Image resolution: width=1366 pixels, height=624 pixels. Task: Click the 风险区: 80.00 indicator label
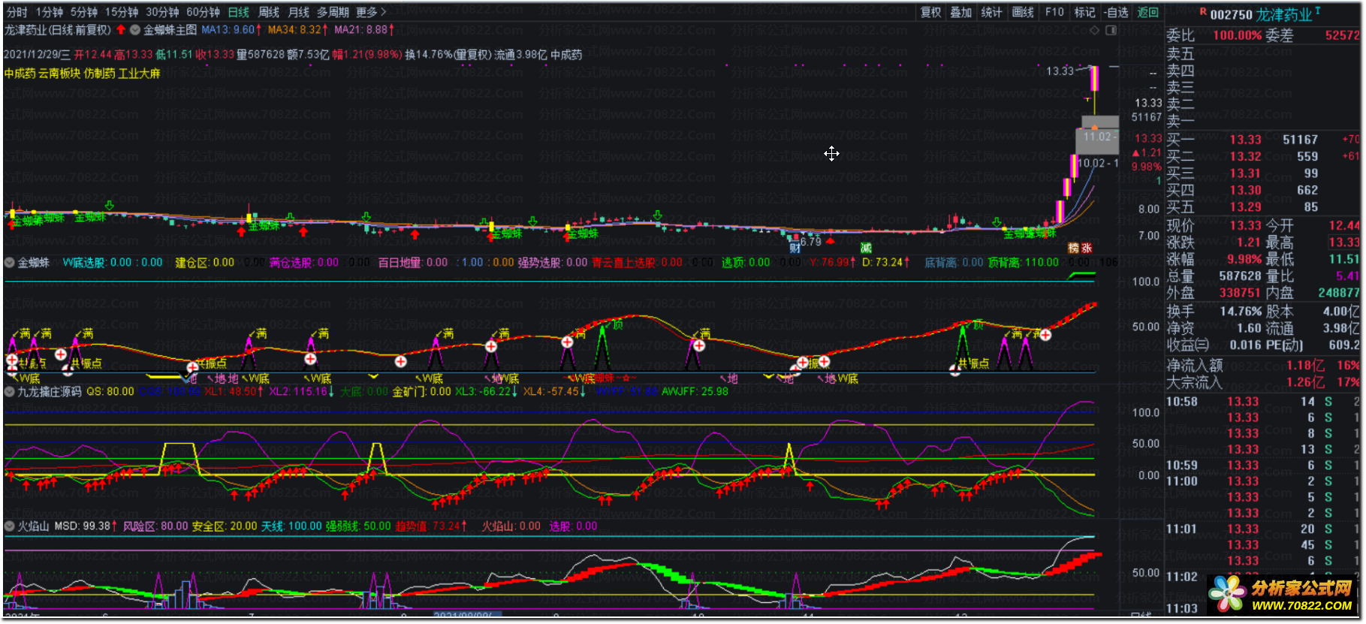pyautogui.click(x=155, y=526)
